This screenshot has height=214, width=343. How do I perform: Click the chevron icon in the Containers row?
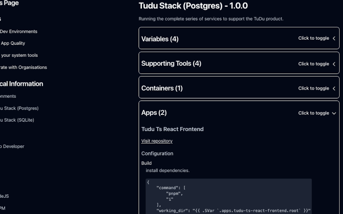[x=334, y=88]
